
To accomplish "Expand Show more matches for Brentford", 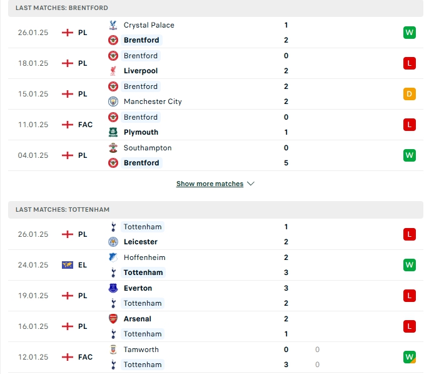I will point(210,184).
